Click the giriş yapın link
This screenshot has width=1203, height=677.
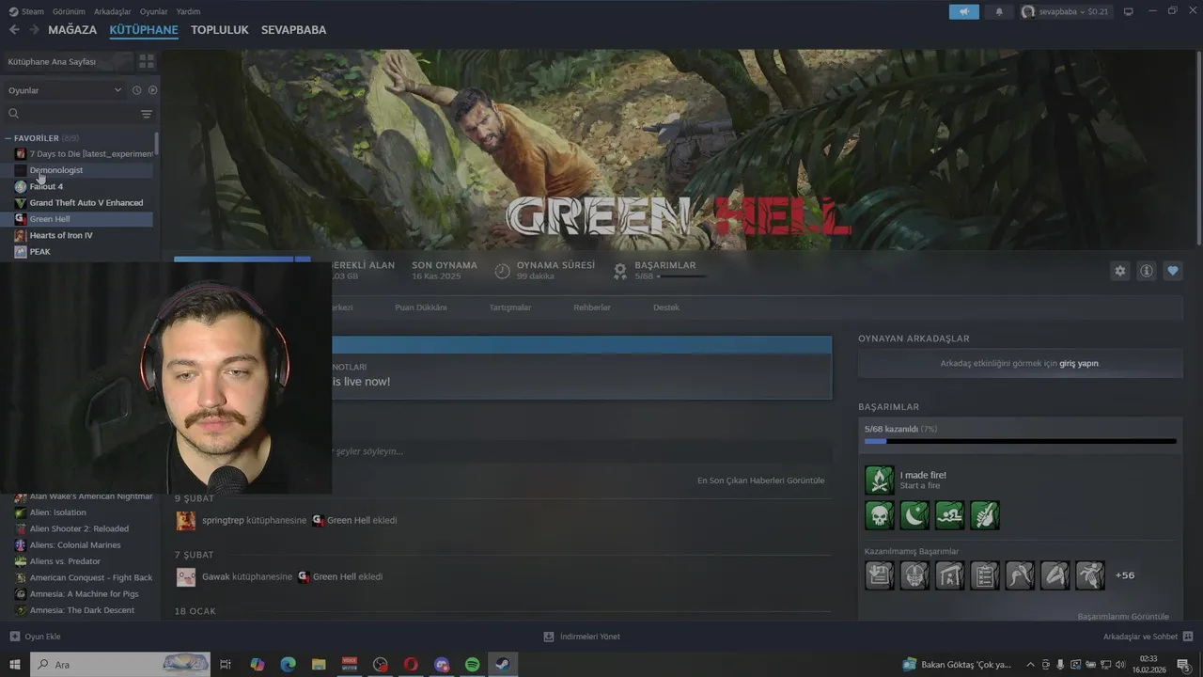(1079, 363)
